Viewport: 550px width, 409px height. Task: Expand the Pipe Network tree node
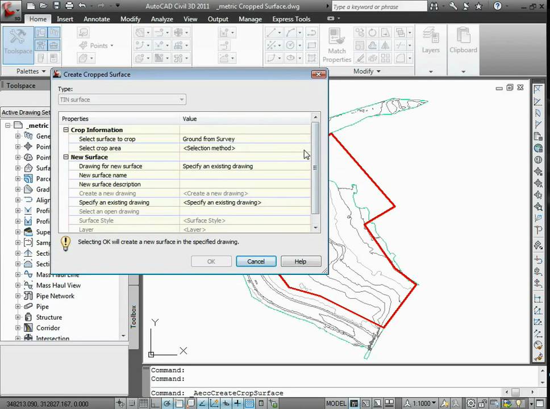coord(18,296)
